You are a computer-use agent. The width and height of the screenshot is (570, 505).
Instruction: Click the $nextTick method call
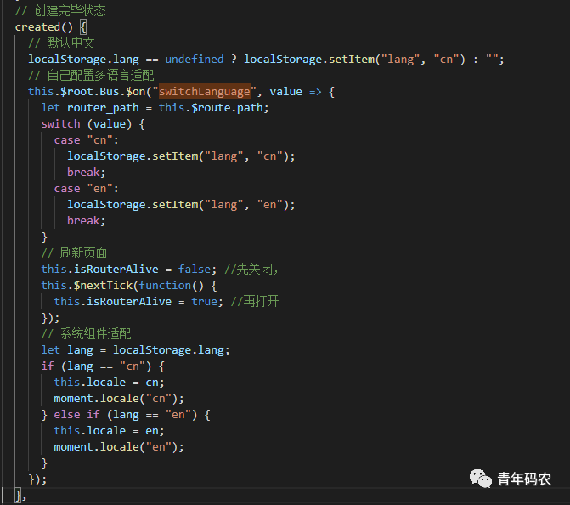tap(104, 286)
